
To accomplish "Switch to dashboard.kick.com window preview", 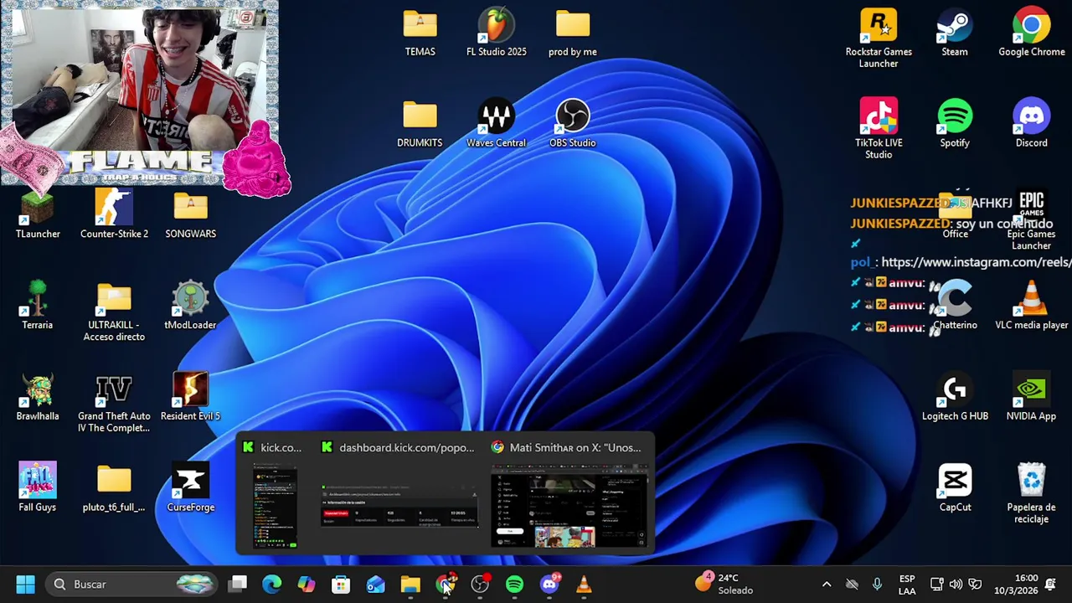I will pyautogui.click(x=399, y=494).
